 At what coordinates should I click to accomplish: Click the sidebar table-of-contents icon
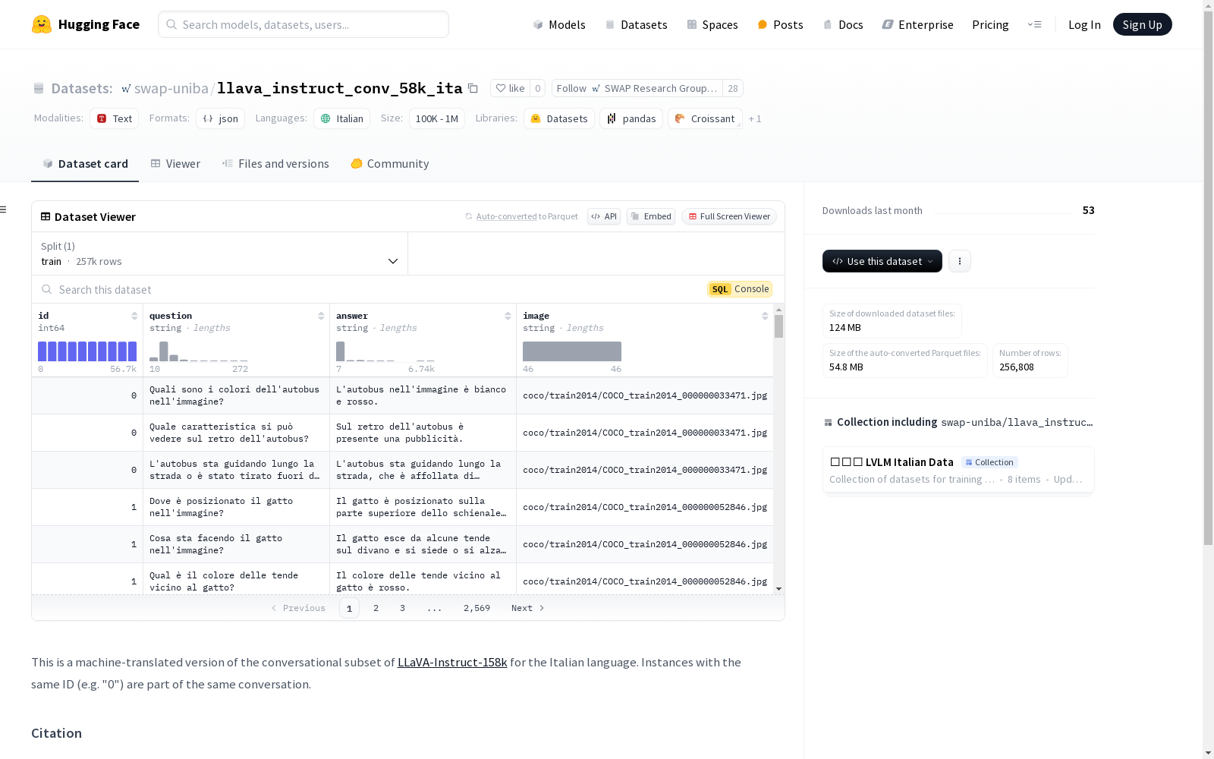[4, 209]
